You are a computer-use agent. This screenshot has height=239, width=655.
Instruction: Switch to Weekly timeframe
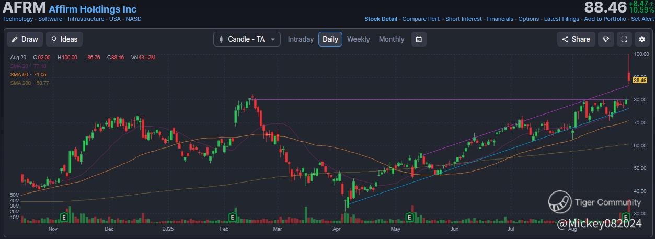(358, 39)
